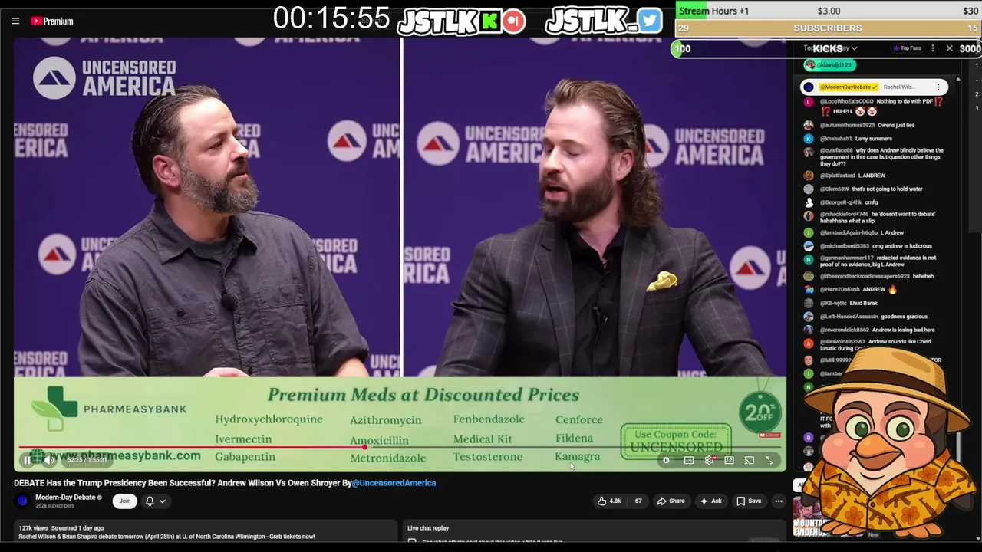Screen dimensions: 982x552
Task: Click the Live chat replay heading
Action: point(428,528)
